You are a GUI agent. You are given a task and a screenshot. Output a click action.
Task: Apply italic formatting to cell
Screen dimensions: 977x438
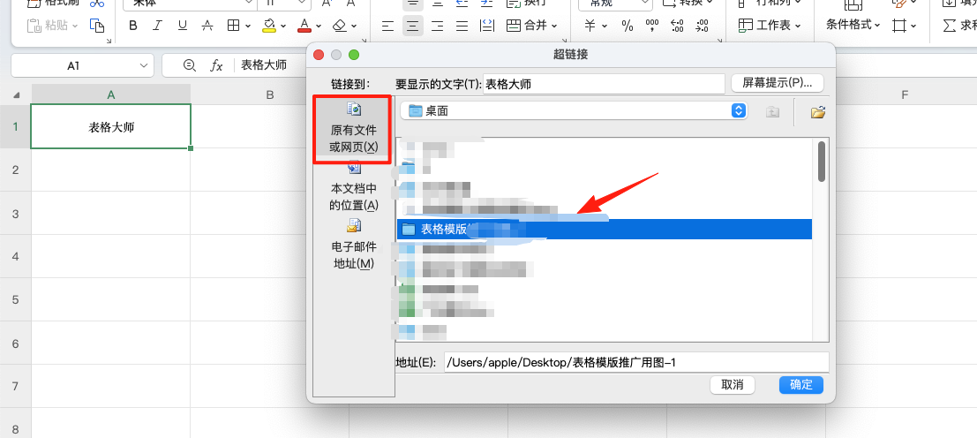point(158,26)
